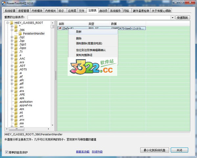Viewport: 197px width, 158px height.
Task: Click the 名称 column header
Action: (72, 24)
